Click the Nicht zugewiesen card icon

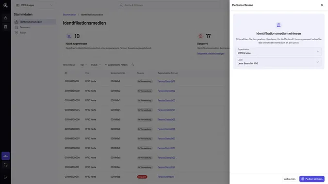pos(69,36)
